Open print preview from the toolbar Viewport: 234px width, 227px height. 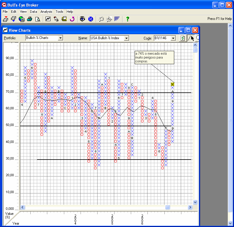coord(37,19)
